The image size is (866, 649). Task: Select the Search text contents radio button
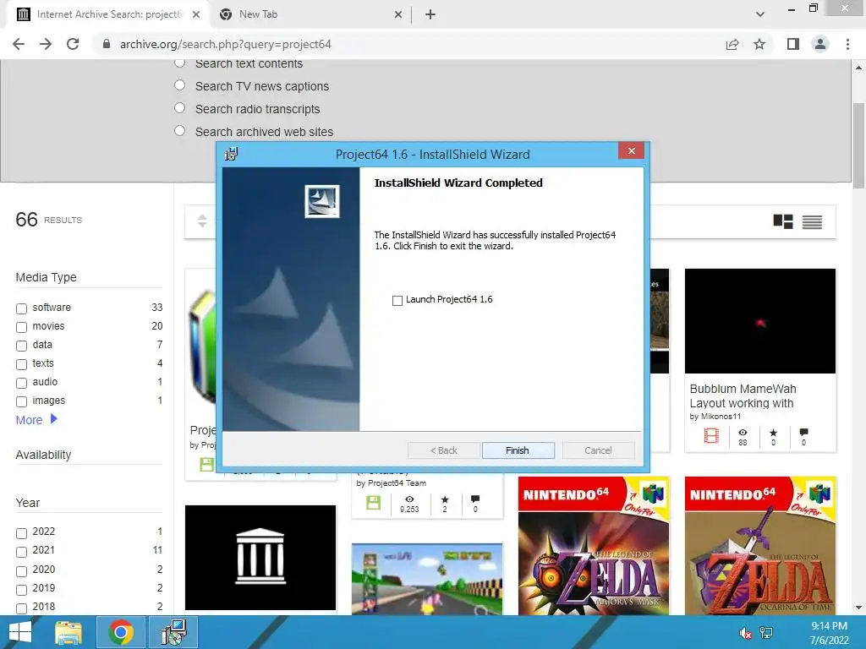[179, 63]
